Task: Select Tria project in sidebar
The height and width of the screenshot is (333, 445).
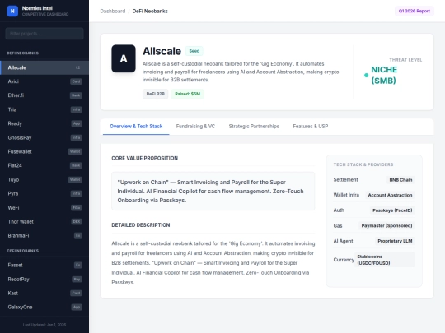Action: (44, 109)
